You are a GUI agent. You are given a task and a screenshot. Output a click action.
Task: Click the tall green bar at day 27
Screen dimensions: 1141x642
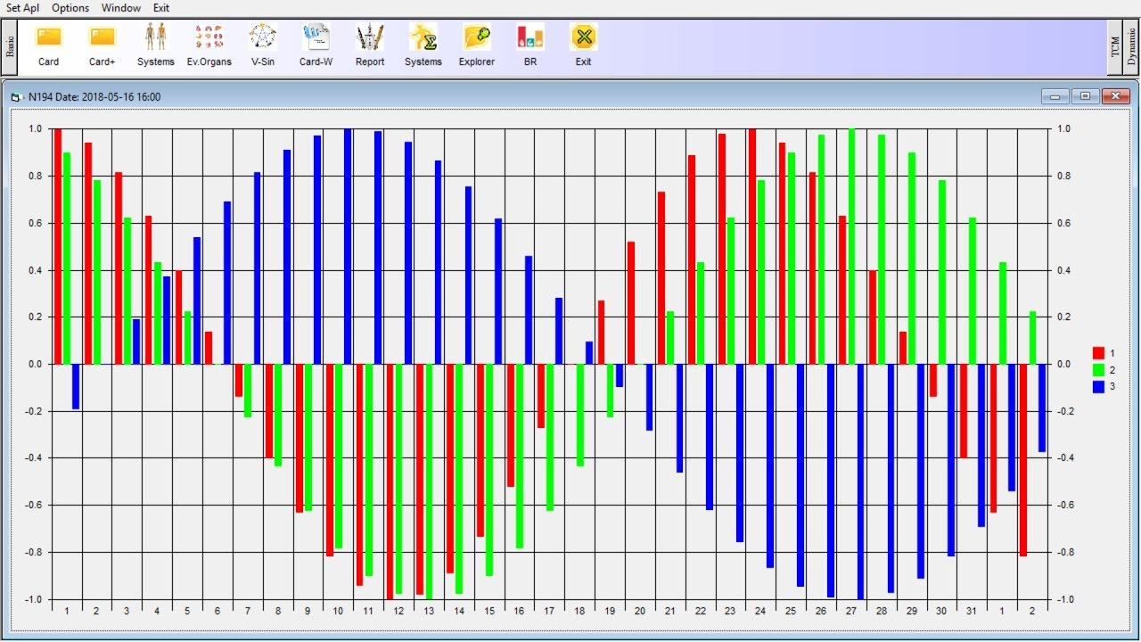point(851,246)
